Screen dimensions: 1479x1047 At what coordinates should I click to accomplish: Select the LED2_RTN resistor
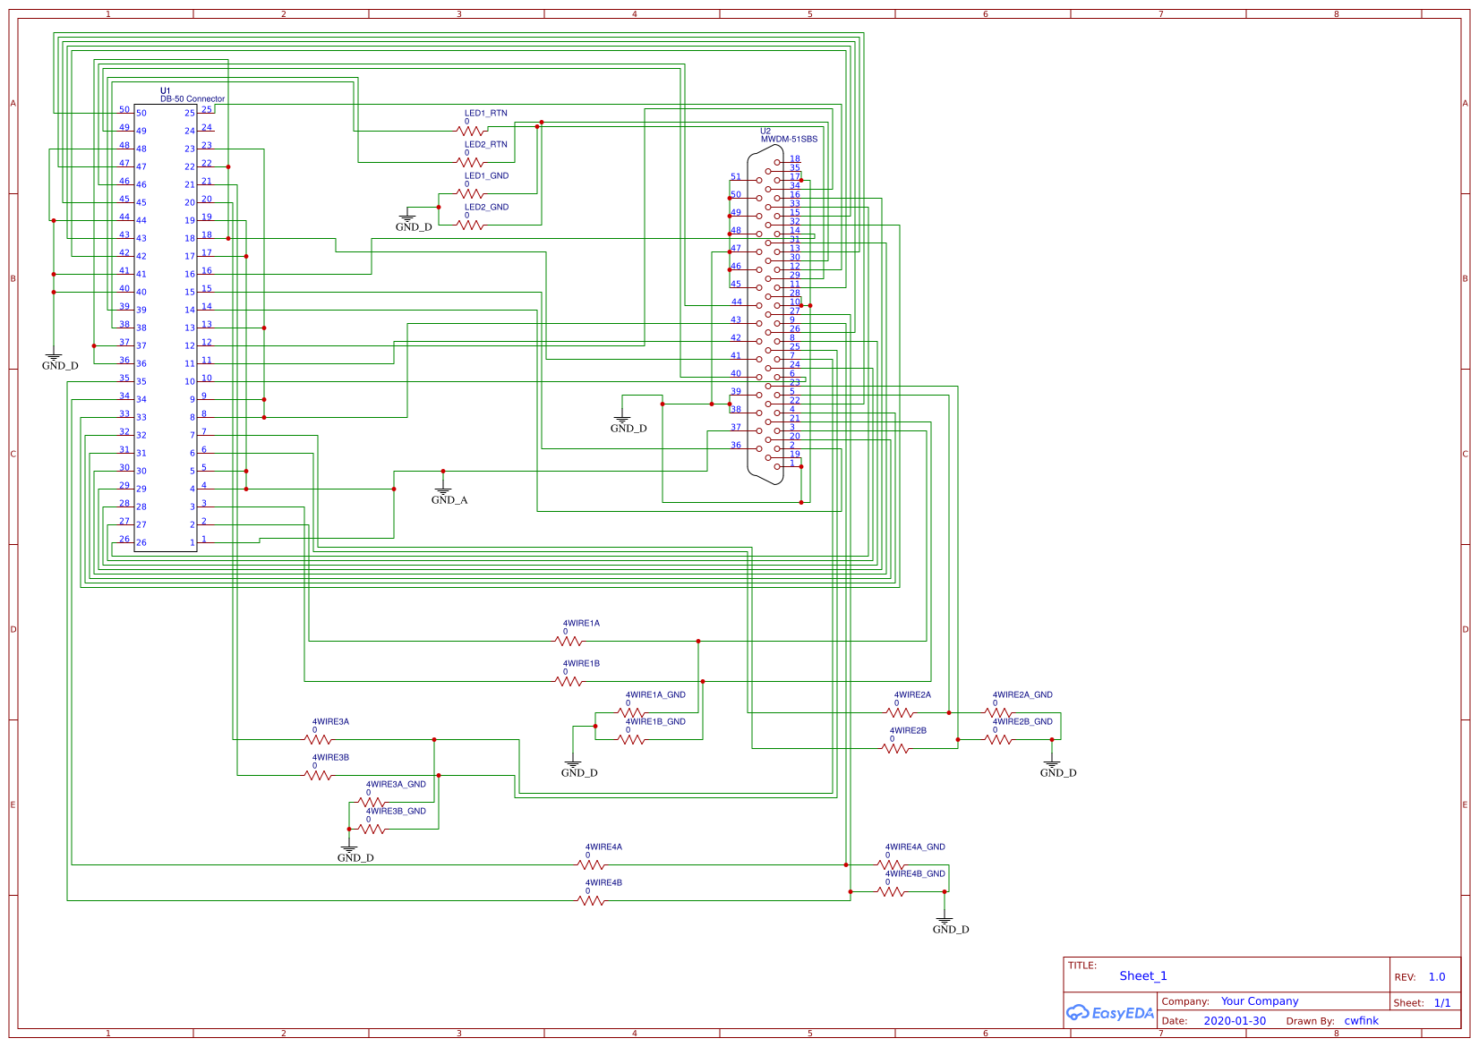[x=472, y=161]
